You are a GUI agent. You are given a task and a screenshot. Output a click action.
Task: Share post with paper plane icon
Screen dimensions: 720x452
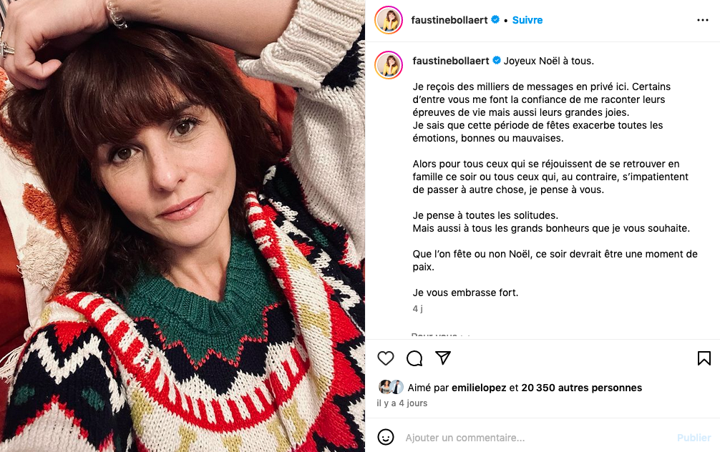click(x=442, y=358)
